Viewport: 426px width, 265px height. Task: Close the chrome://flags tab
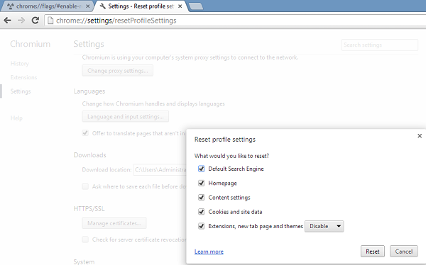point(88,6)
